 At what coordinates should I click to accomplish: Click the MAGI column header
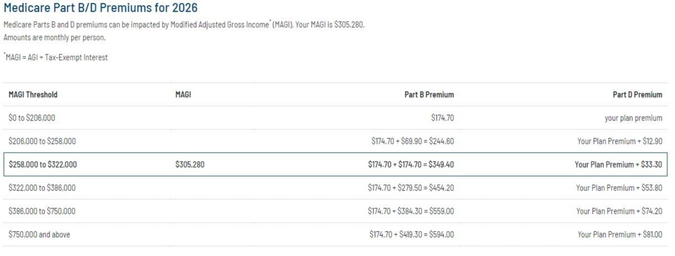coord(183,94)
